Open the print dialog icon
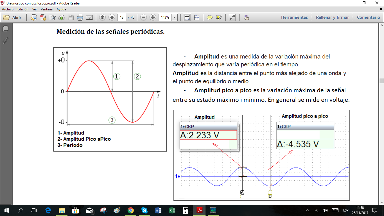Image resolution: width=384 pixels, height=216 pixels. coord(80,17)
